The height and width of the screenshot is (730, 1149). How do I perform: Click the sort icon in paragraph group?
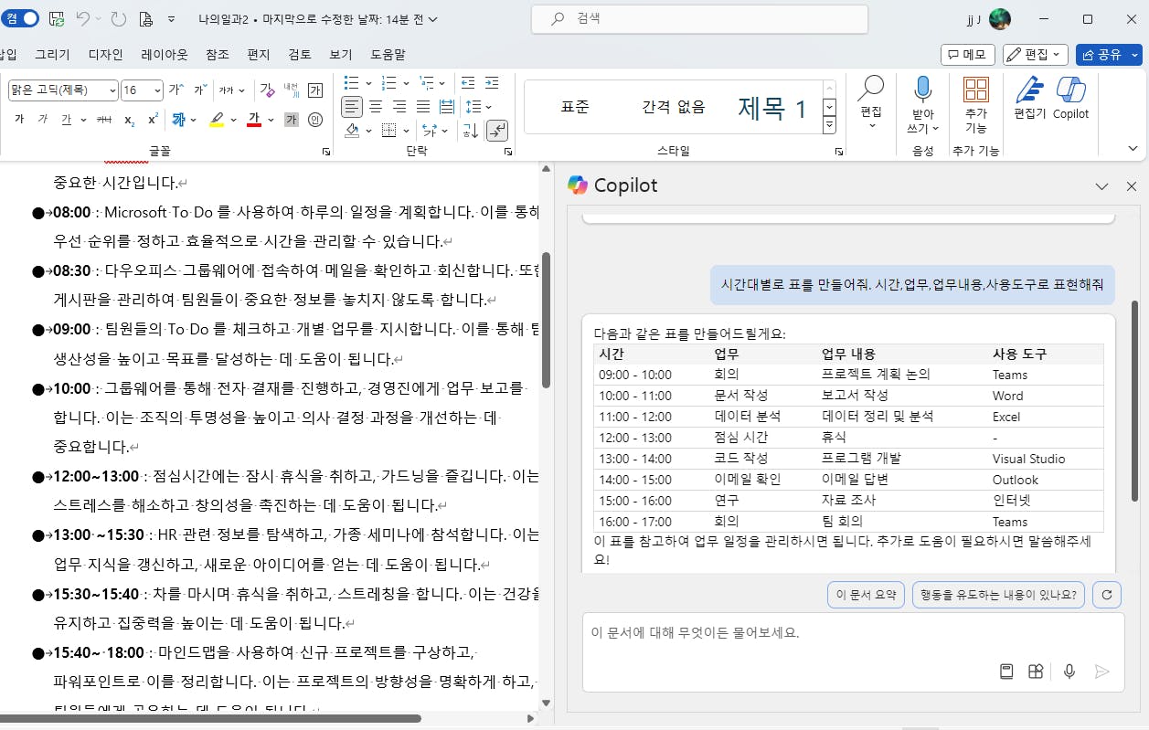(470, 131)
